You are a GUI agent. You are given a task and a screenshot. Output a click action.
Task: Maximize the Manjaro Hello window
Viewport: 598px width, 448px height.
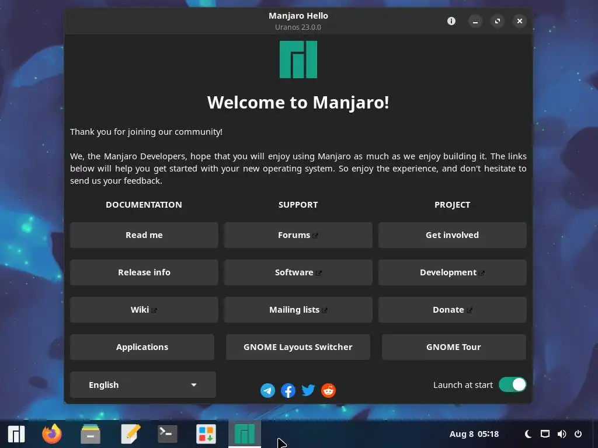click(498, 22)
